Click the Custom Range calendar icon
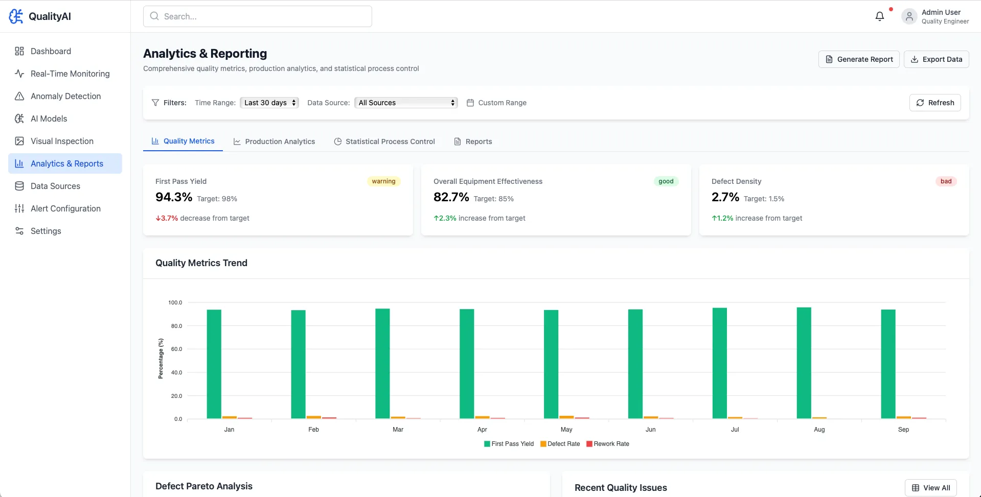This screenshot has height=497, width=981. click(x=470, y=103)
